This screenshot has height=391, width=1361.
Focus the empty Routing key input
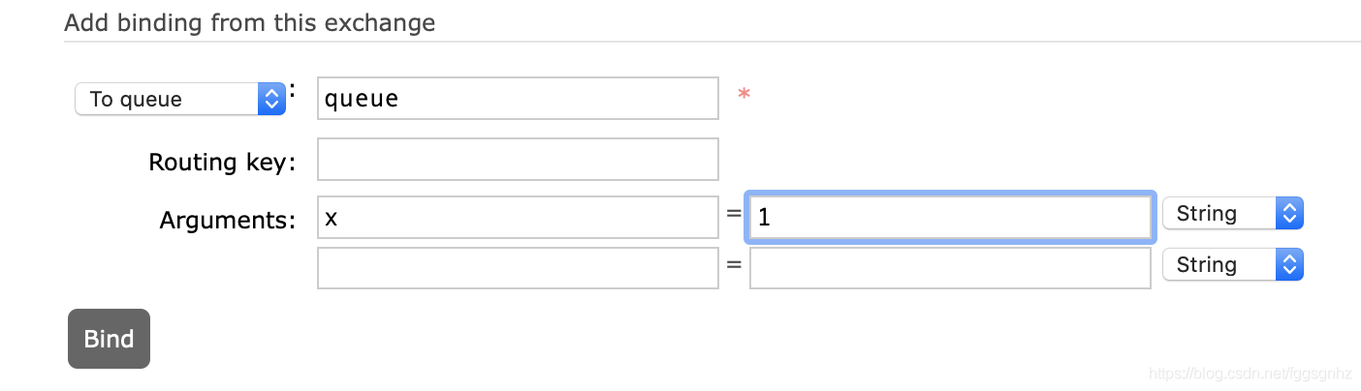click(x=518, y=159)
